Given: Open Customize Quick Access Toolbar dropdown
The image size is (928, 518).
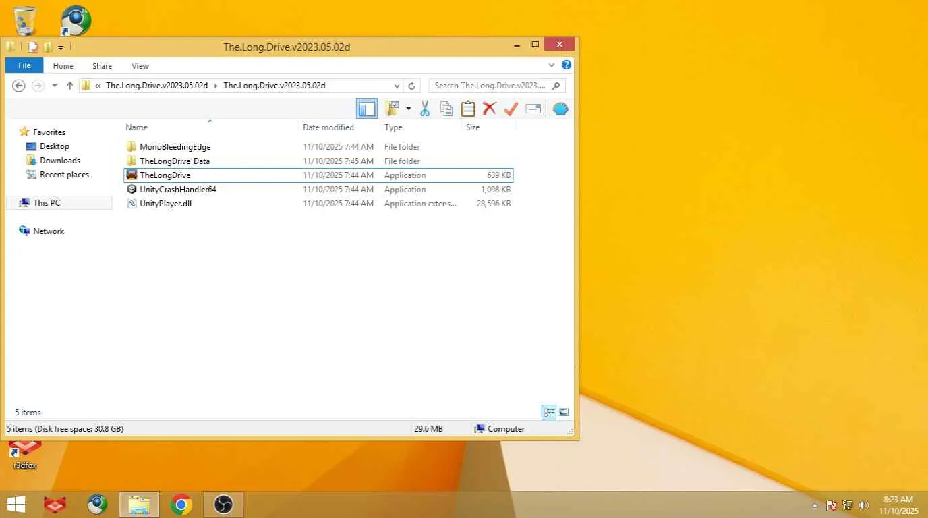Looking at the screenshot, I should coord(61,47).
